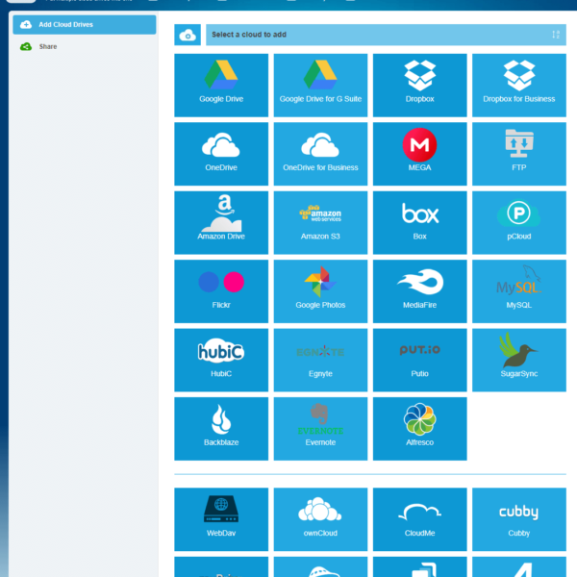Select the Google Drive tile
577x577 pixels.
(221, 86)
